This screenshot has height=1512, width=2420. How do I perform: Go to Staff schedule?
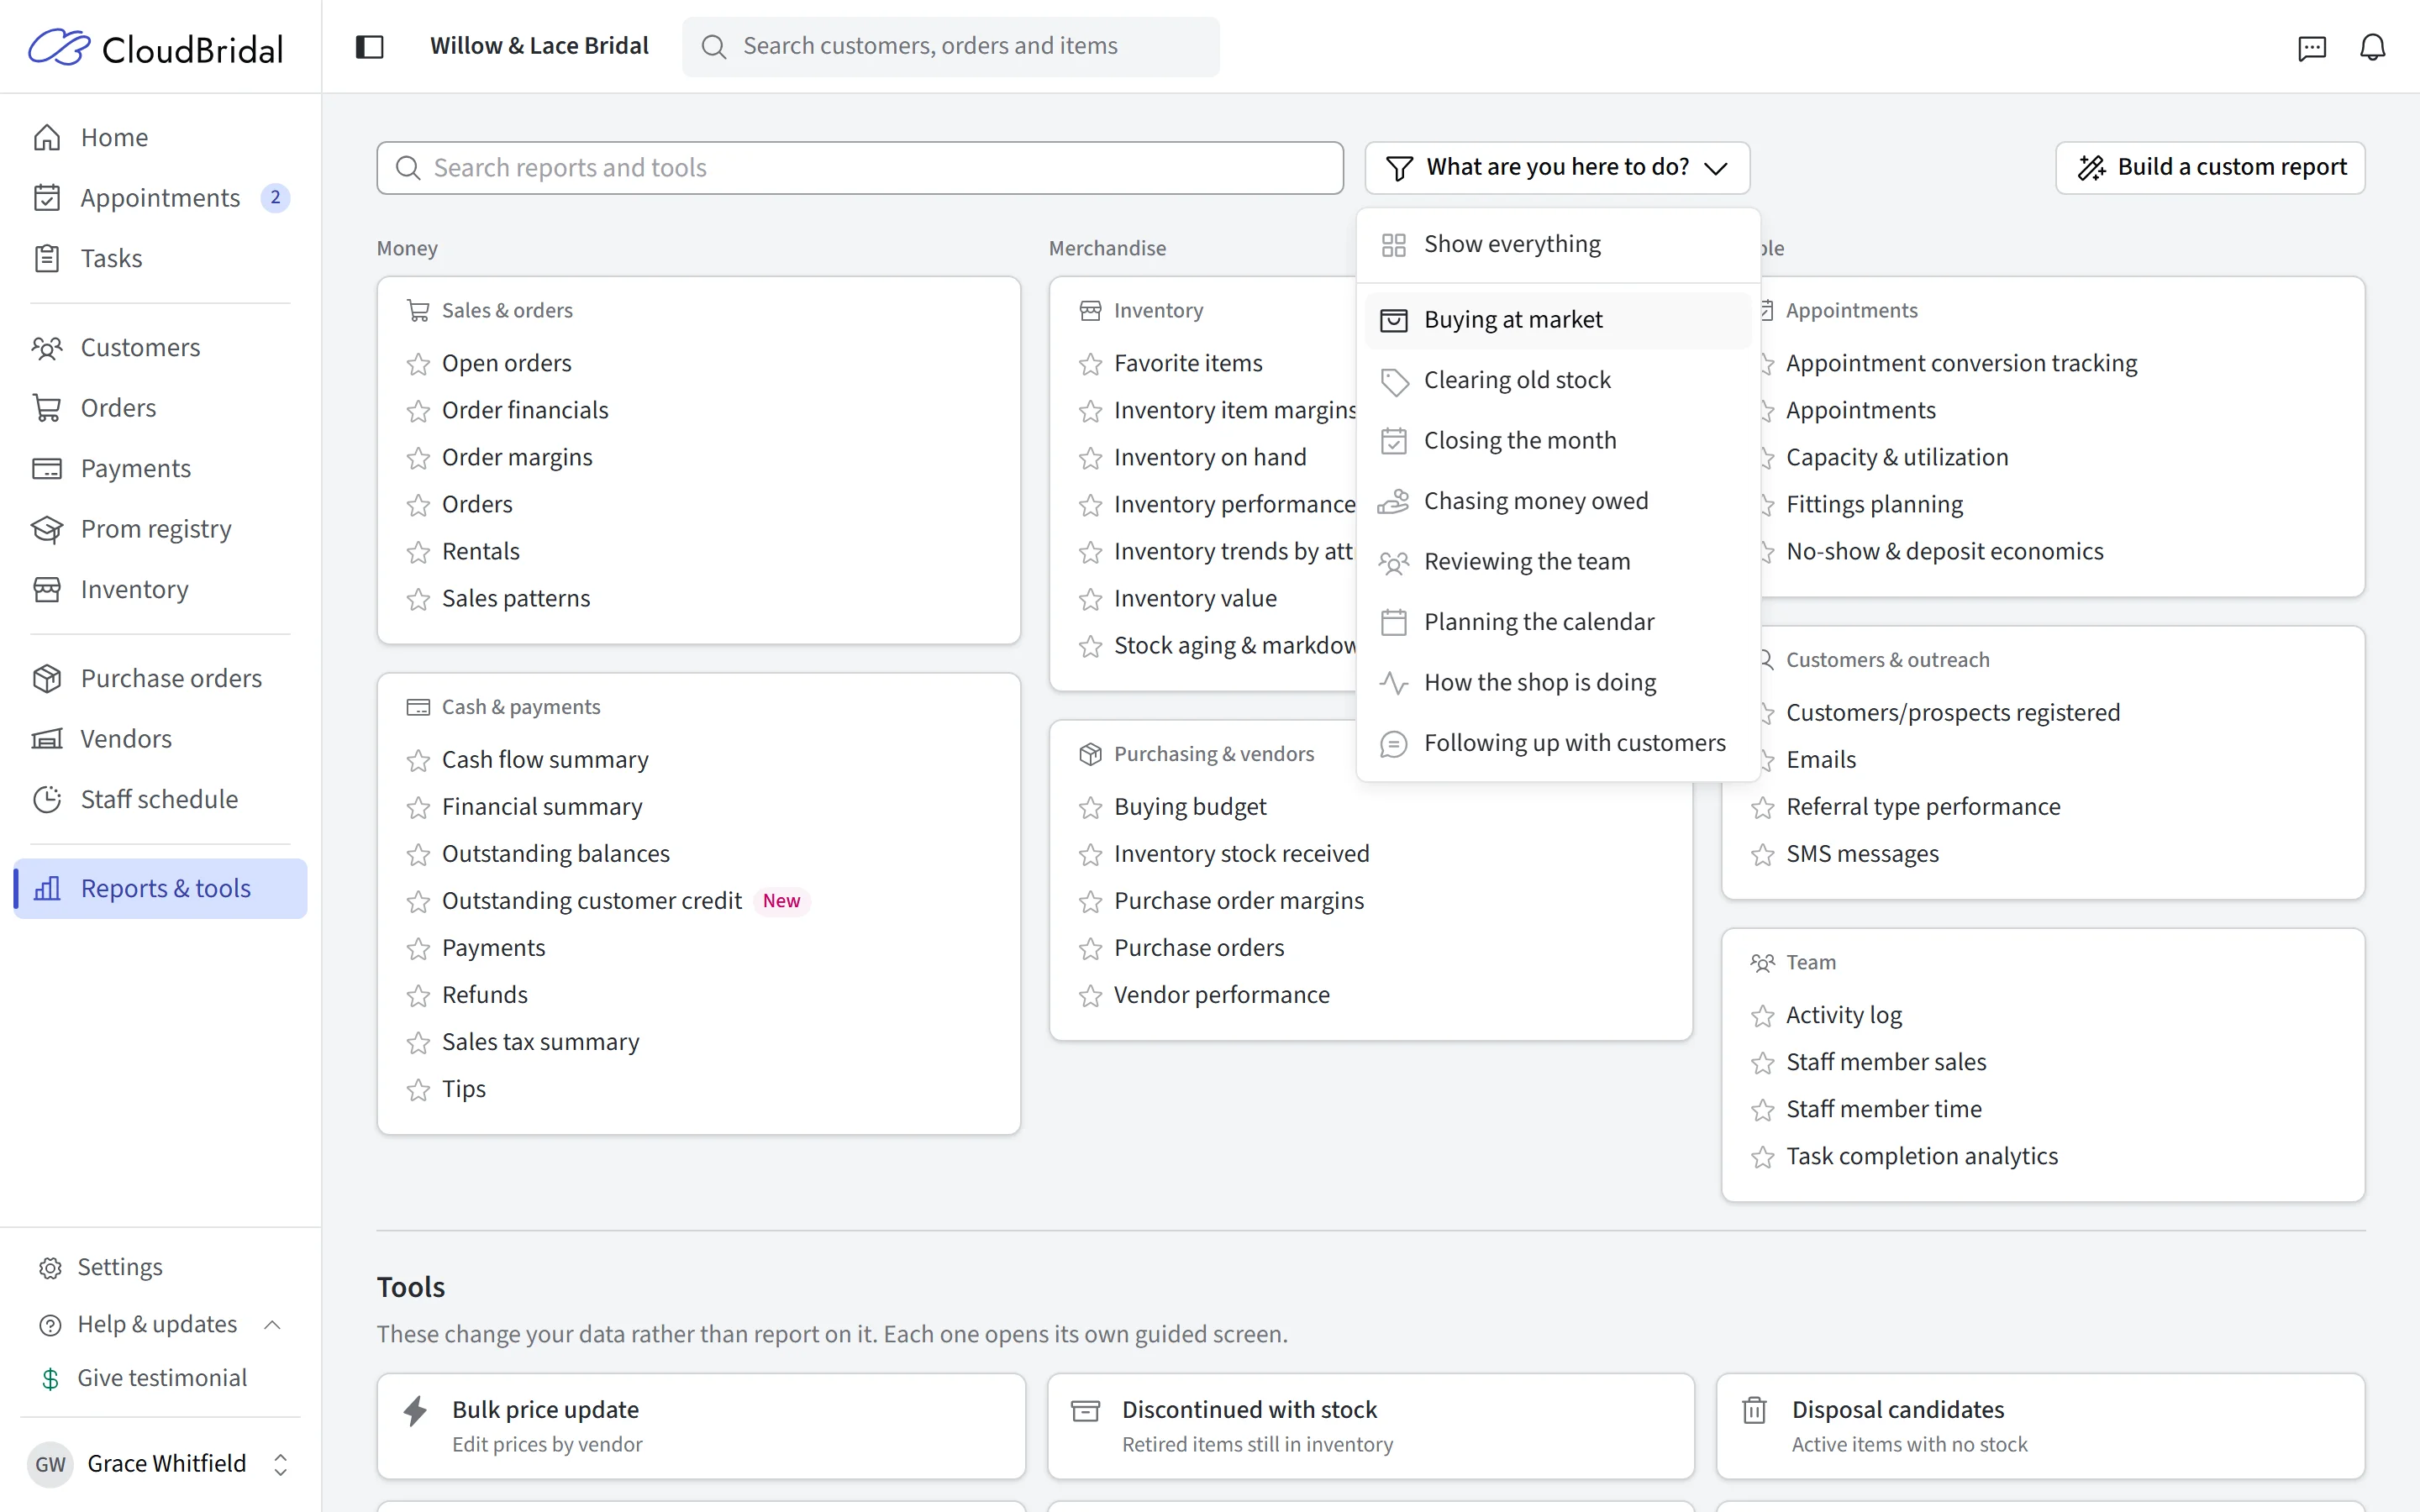(x=160, y=799)
